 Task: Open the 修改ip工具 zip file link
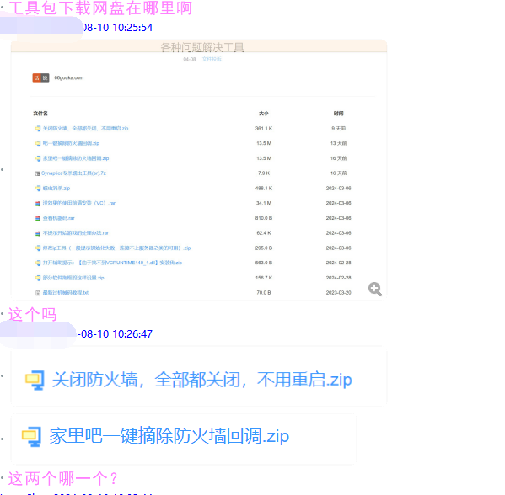(x=116, y=248)
